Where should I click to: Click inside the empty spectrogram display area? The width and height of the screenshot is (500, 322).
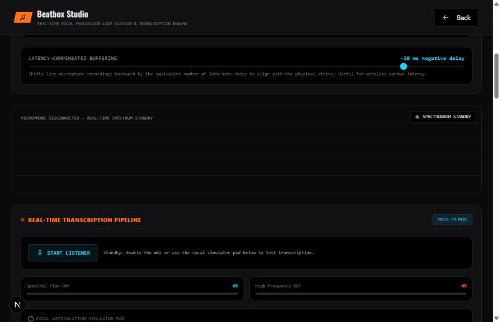246,158
